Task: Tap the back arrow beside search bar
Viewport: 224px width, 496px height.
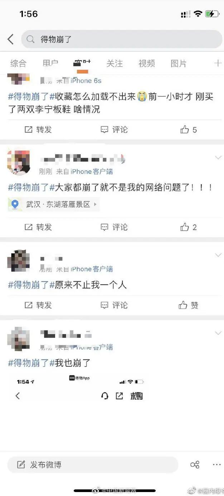Action: coord(10,39)
